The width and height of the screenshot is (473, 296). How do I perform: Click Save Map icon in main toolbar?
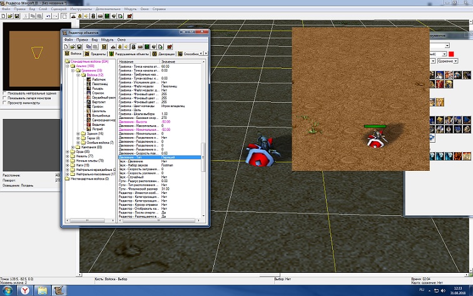point(17,16)
